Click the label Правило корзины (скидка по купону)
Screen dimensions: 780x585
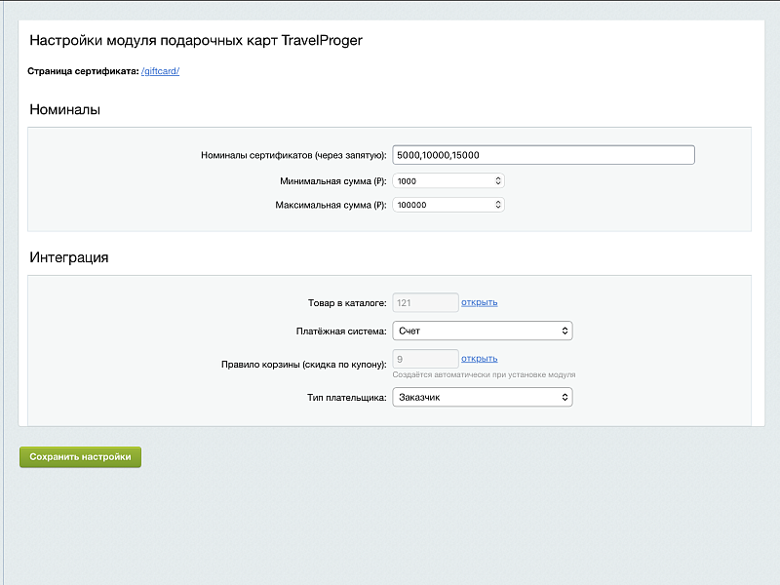tap(304, 365)
